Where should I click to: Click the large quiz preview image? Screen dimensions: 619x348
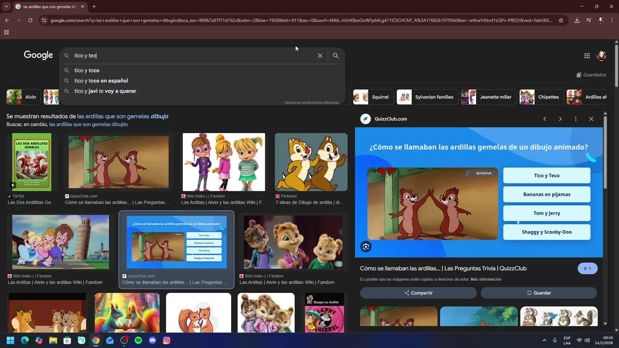pos(479,192)
